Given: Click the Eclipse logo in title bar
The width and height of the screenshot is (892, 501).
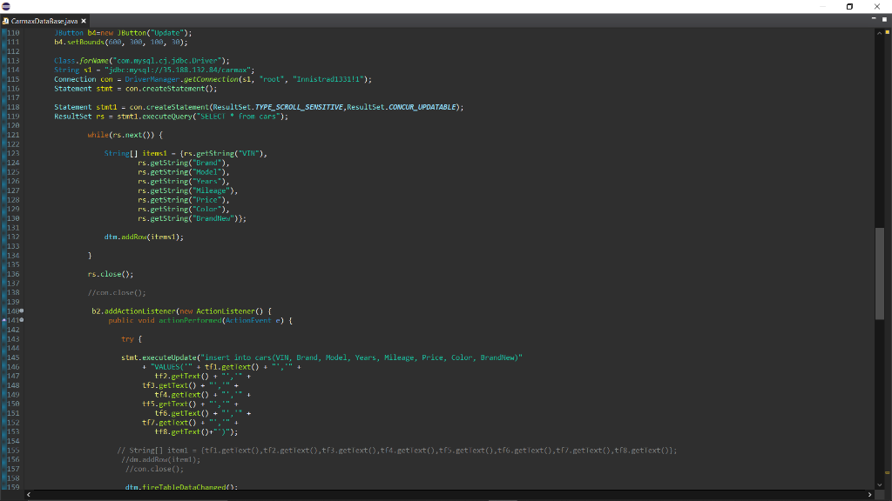Looking at the screenshot, I should tap(8, 6).
